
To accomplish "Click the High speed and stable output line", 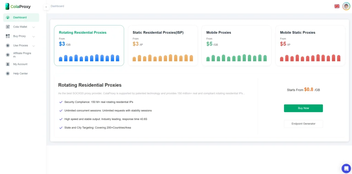I will [x=106, y=119].
